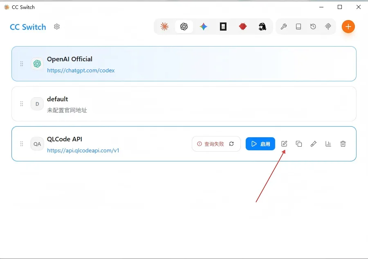The width and height of the screenshot is (368, 259).
Task: Click the 查询失败 status label
Action: pos(214,144)
